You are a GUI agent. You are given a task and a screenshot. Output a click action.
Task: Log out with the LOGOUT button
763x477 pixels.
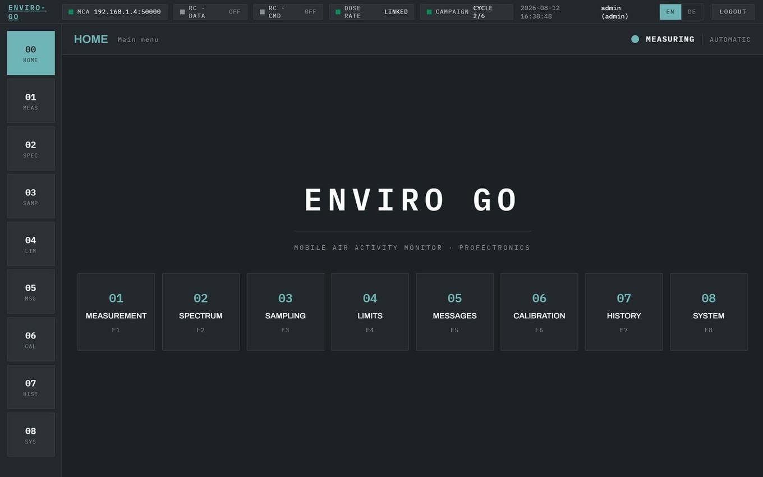(x=733, y=12)
